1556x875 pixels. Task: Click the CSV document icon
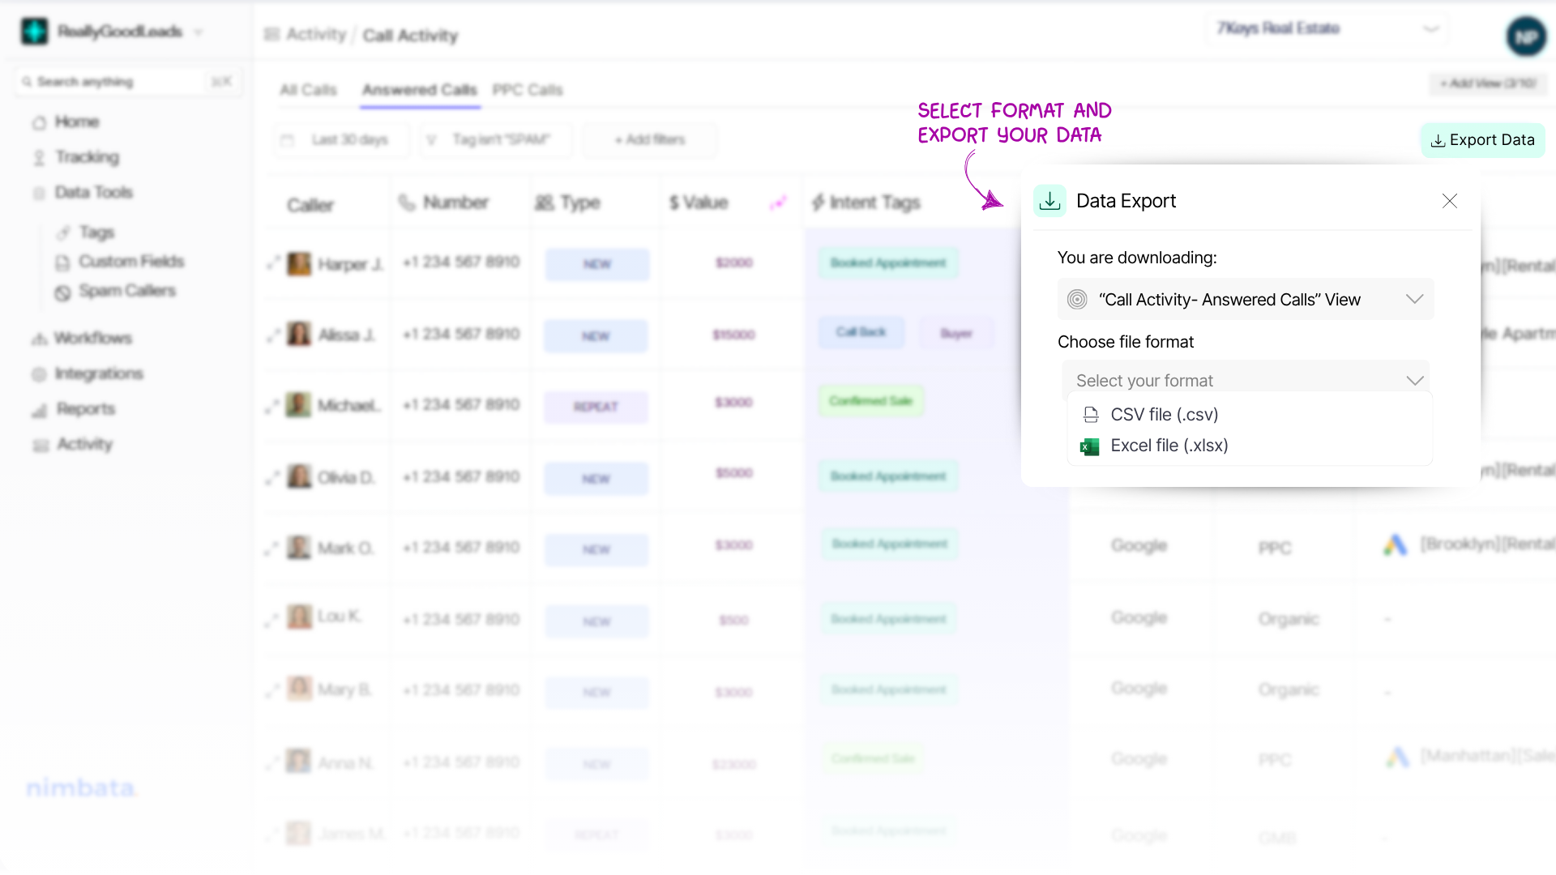[x=1091, y=415]
